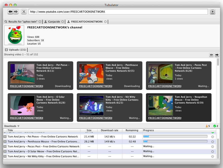Screen dimensions: 223x168
Task: Switch to the Results for "aphex twin" tab
Action: (23, 22)
